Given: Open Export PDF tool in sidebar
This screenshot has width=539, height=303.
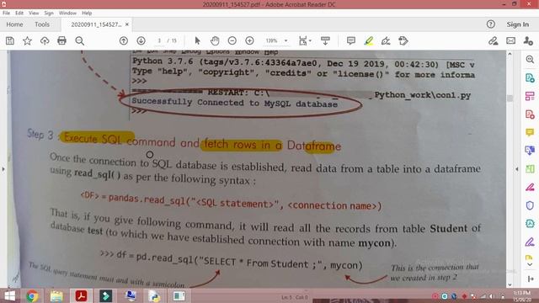Looking at the screenshot, I should coord(530,78).
